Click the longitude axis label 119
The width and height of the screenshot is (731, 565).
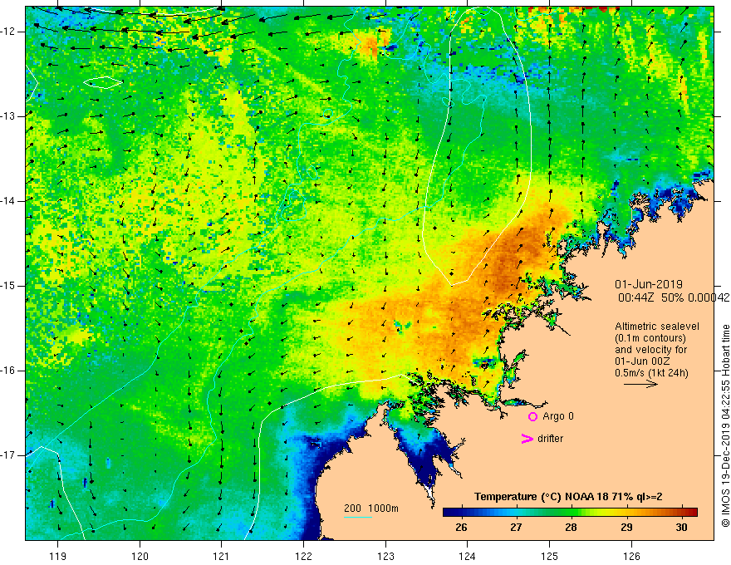point(58,556)
